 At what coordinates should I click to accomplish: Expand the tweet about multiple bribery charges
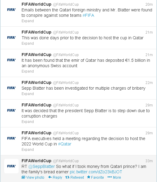point(28,94)
